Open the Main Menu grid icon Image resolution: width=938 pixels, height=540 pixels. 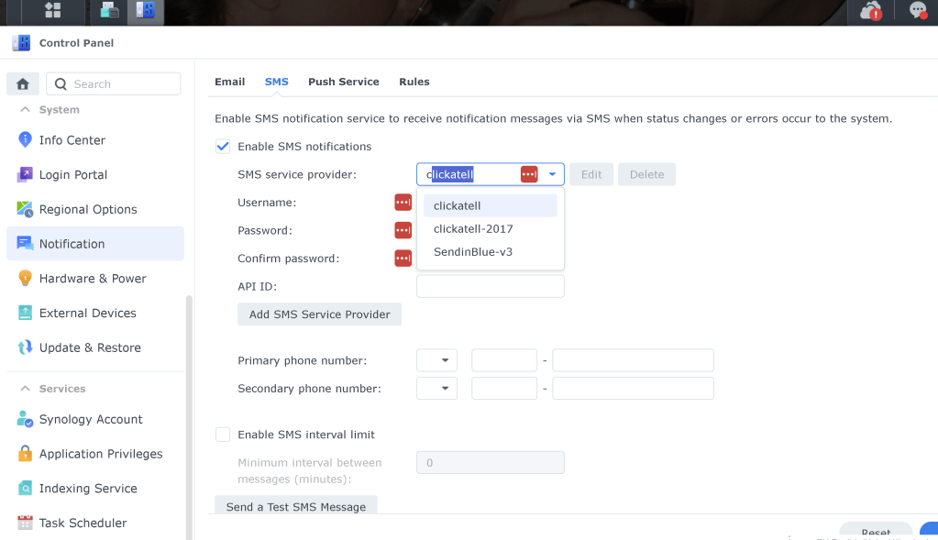coord(52,10)
